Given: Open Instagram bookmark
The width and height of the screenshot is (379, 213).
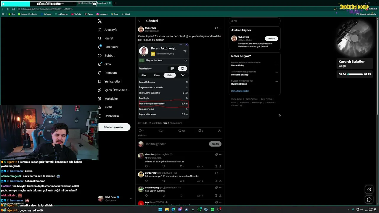Looking at the screenshot, I should point(102,14).
